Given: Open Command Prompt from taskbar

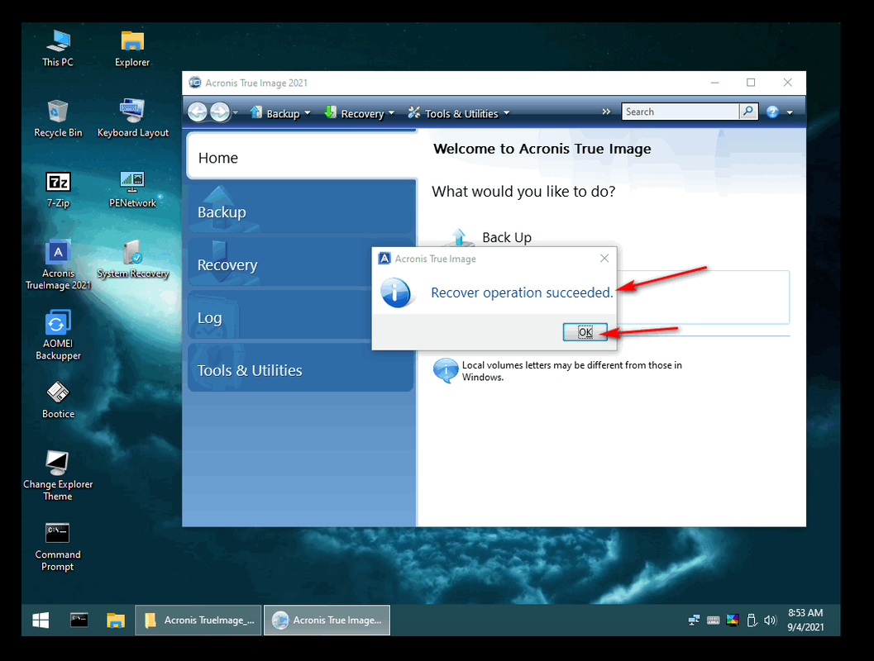Looking at the screenshot, I should tap(79, 621).
